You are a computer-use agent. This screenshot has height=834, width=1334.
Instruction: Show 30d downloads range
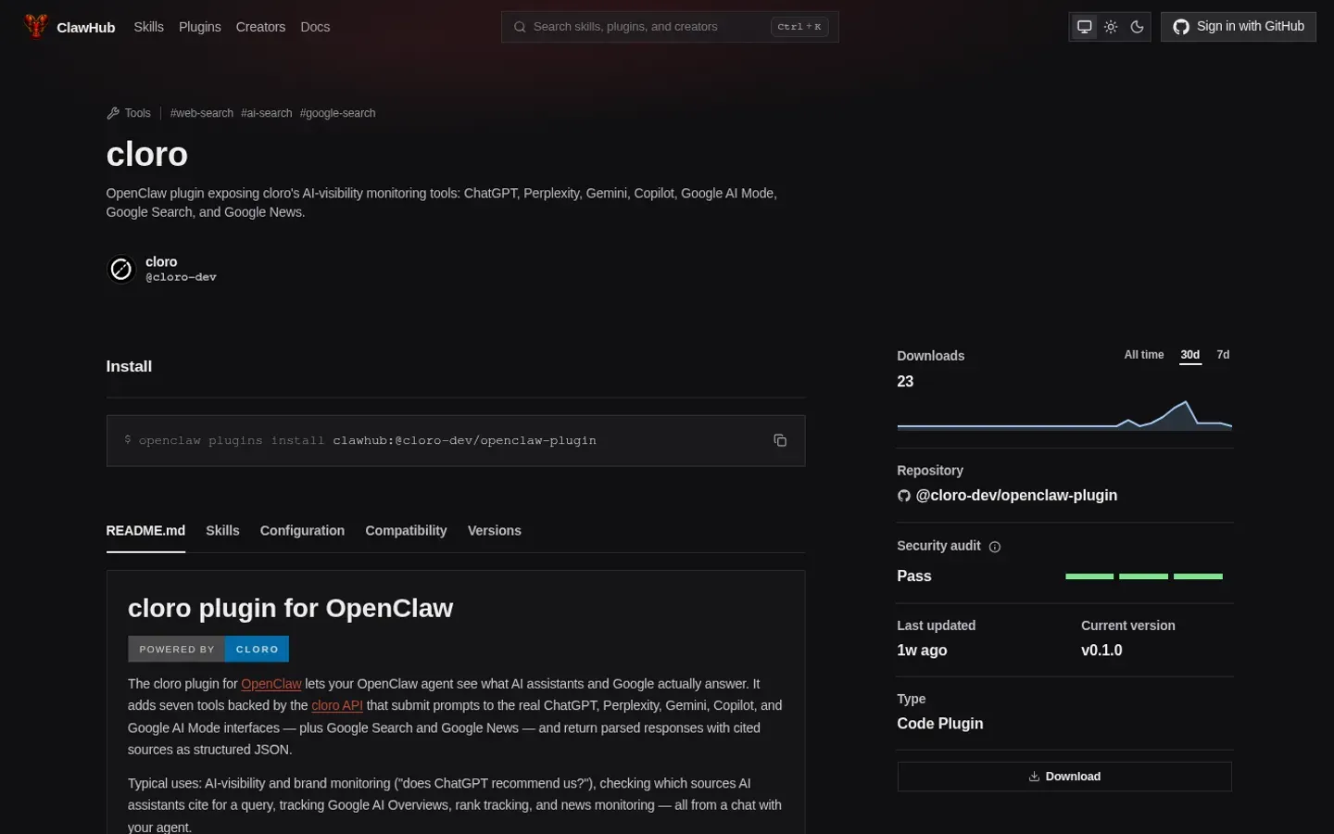pyautogui.click(x=1190, y=355)
